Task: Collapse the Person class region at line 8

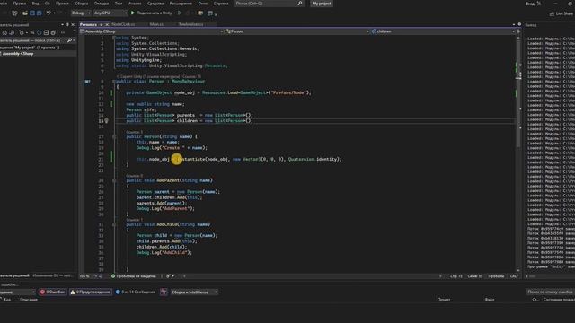Action: [x=114, y=82]
